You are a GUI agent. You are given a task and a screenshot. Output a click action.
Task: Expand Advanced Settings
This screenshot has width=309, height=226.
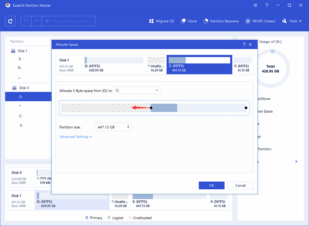[76, 137]
